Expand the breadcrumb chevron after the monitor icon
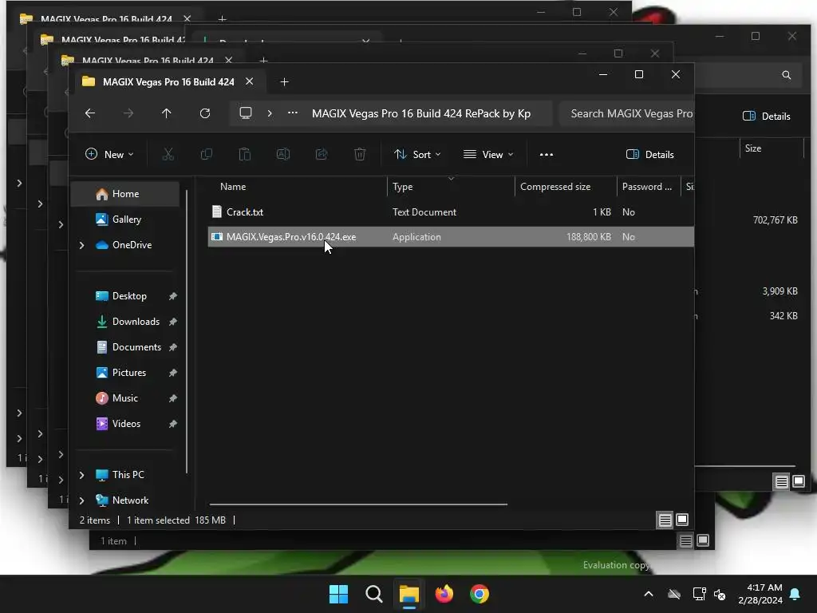 coord(270,113)
